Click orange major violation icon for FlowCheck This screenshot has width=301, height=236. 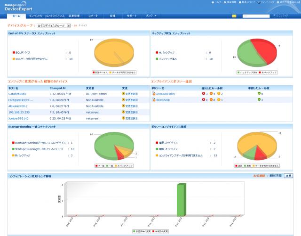[x=211, y=100]
